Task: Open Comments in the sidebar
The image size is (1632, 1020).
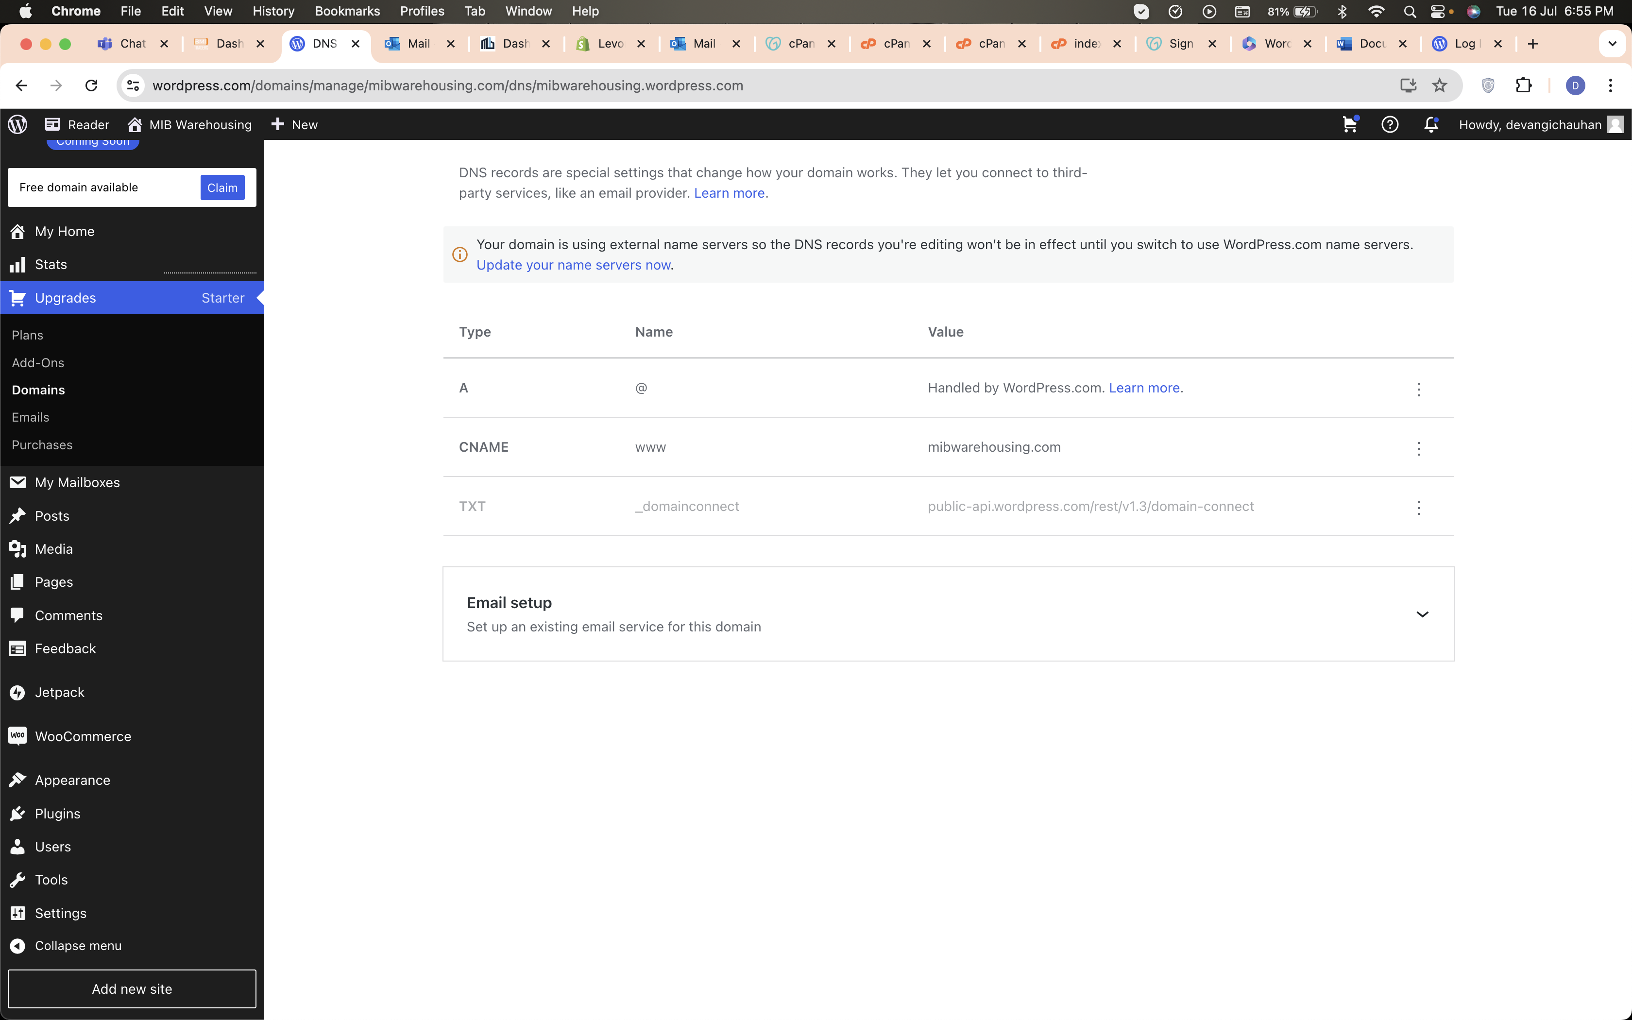Action: click(x=132, y=615)
